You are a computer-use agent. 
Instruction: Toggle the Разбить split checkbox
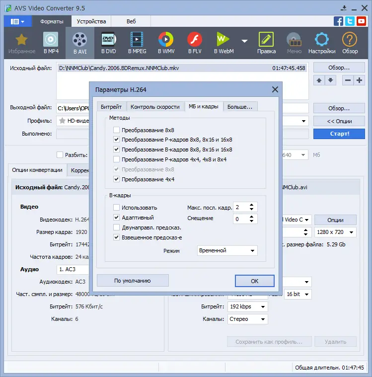(x=60, y=154)
